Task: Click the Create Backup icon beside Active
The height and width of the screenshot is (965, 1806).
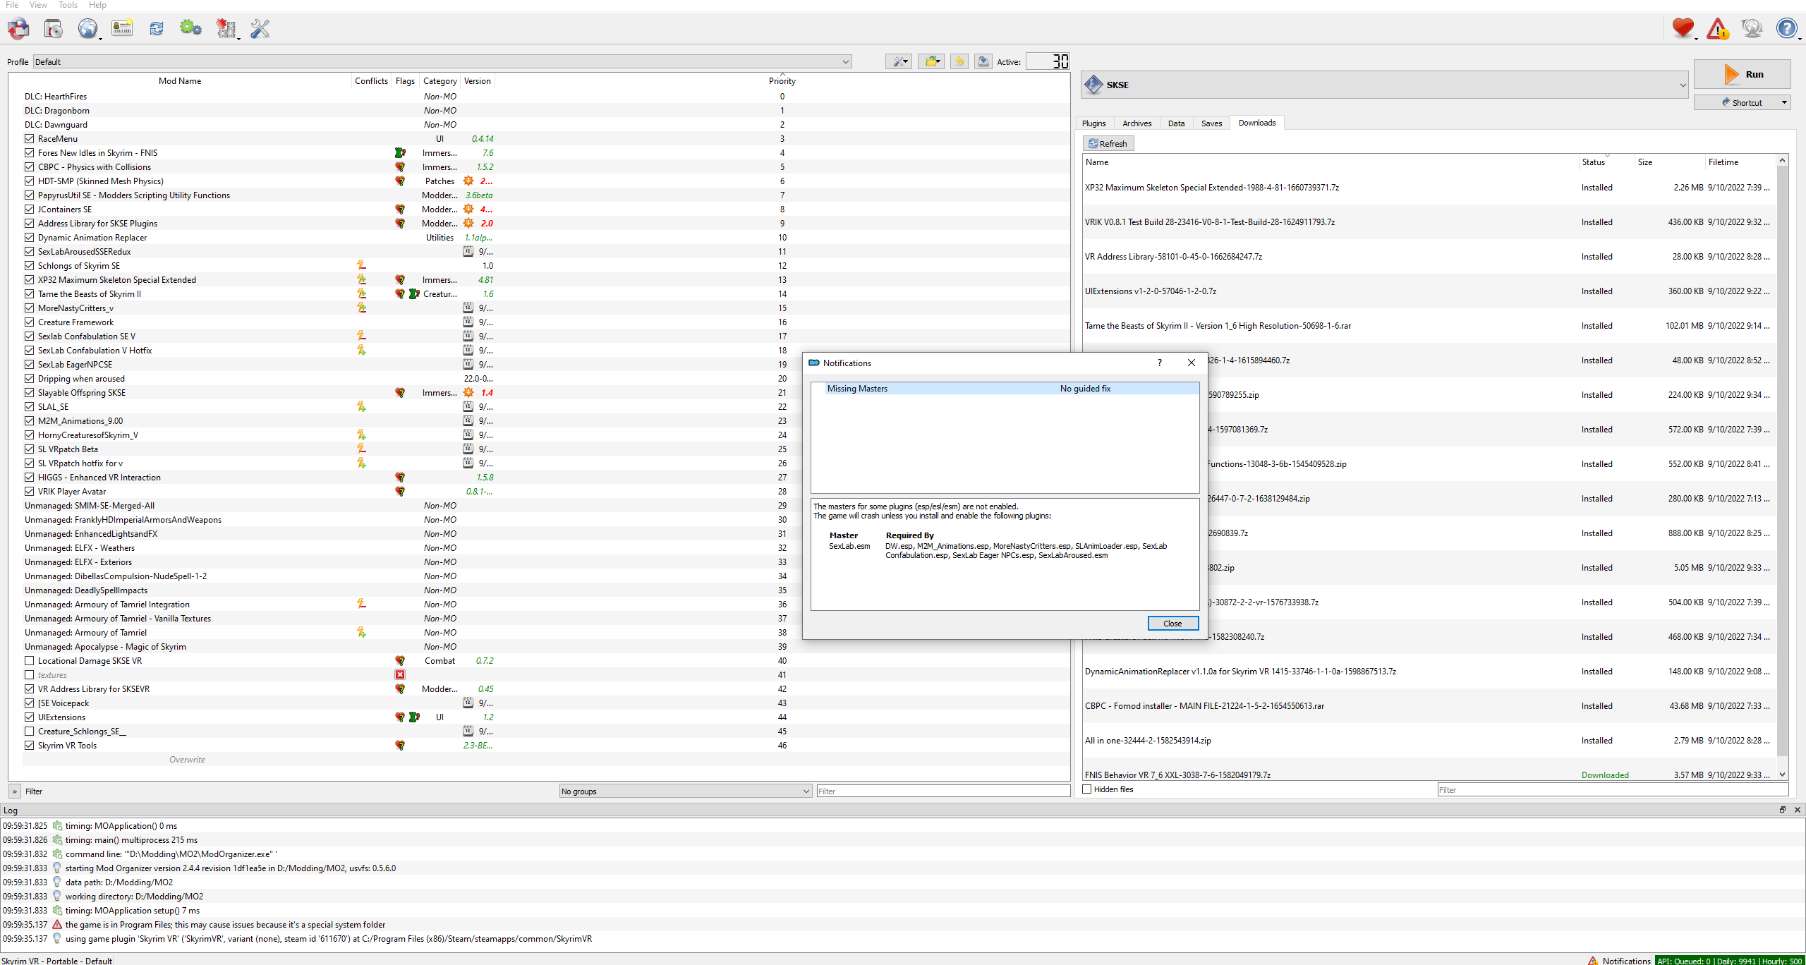Action: click(x=983, y=61)
